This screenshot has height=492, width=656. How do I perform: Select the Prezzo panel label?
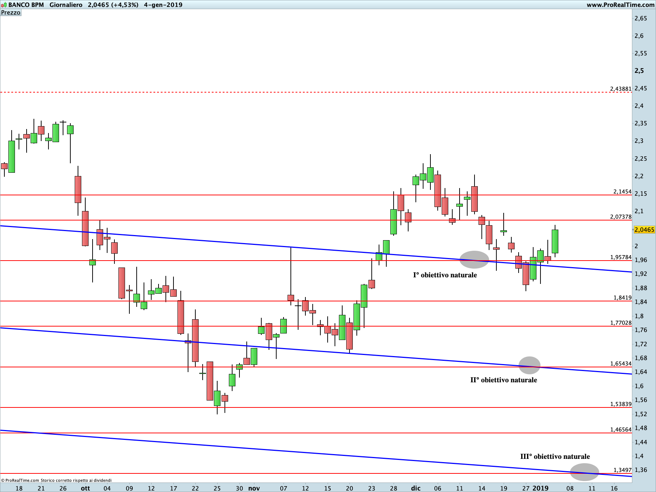pos(11,13)
